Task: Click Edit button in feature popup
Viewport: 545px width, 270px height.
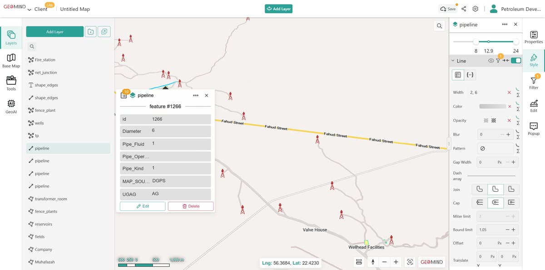Action: 143,206
